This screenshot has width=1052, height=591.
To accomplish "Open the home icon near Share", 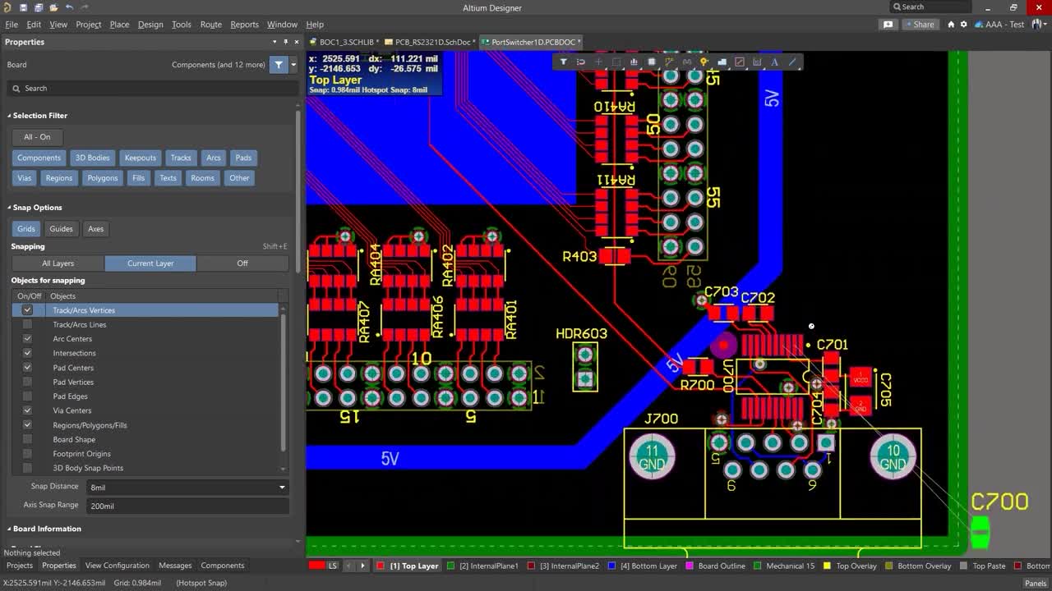I will click(x=951, y=25).
